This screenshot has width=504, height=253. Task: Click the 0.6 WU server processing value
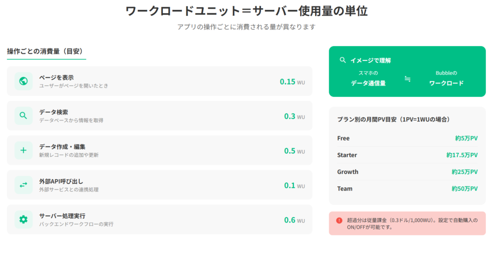tap(294, 220)
